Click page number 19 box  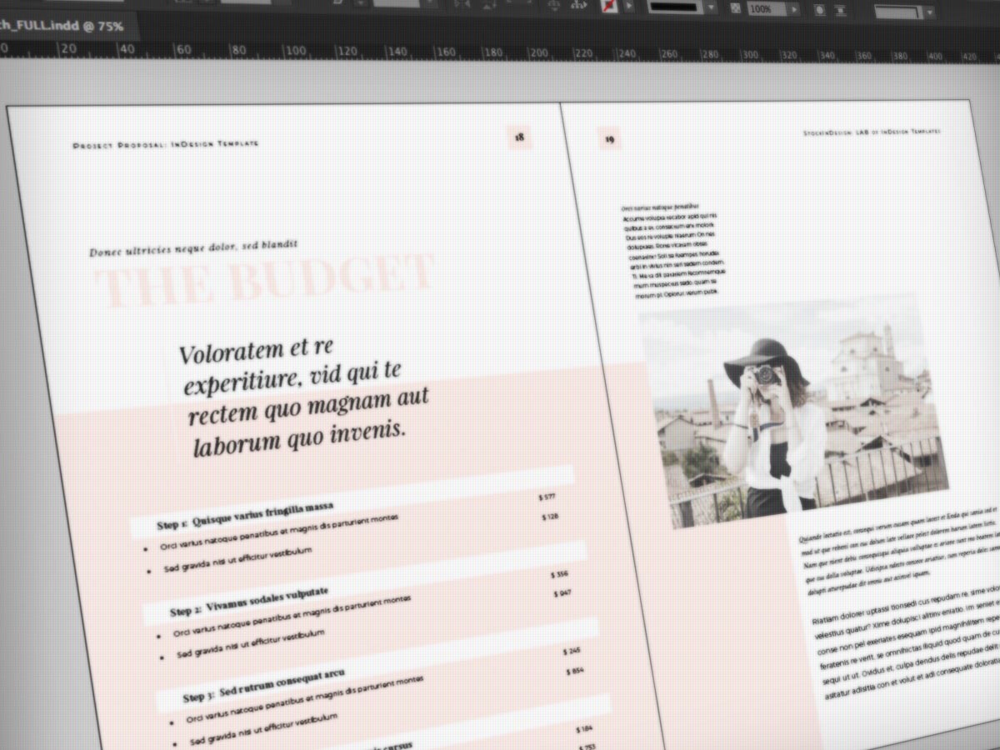point(609,139)
